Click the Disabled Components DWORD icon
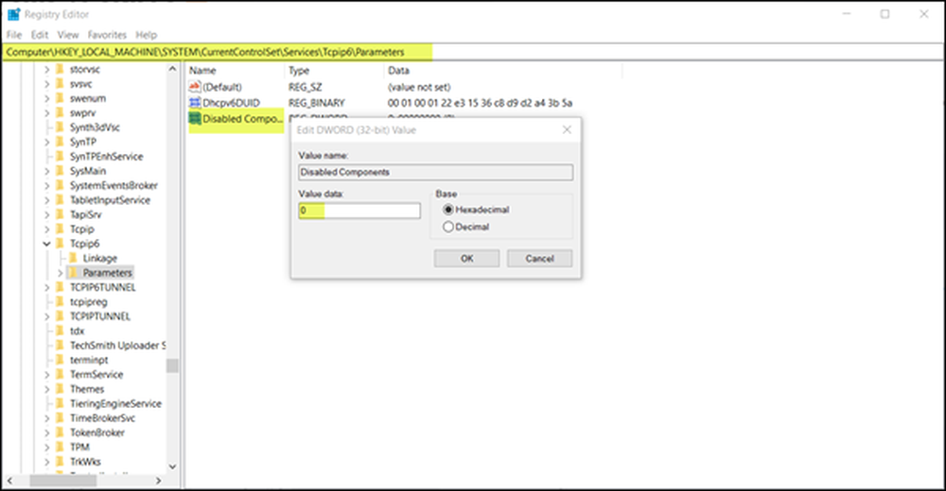The height and width of the screenshot is (491, 946). pyautogui.click(x=195, y=118)
